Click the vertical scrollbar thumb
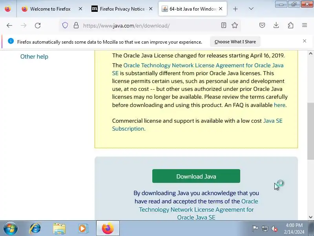314x236 pixels. 310,131
